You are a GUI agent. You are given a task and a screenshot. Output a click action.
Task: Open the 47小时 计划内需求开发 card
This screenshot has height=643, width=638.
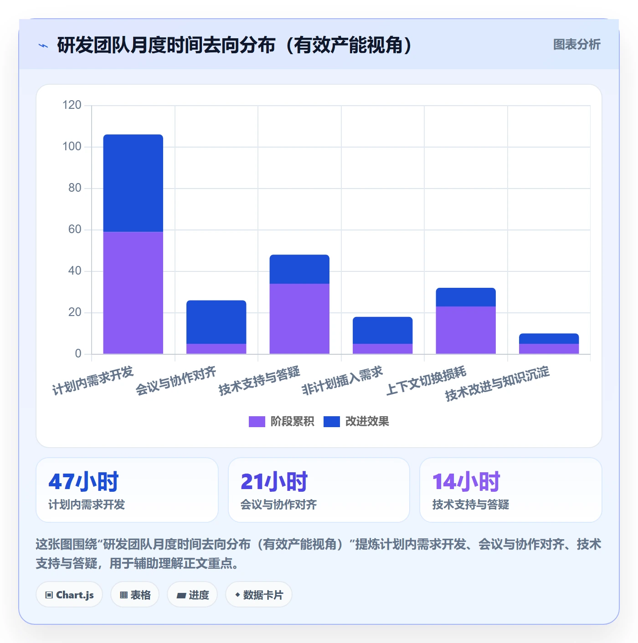tap(127, 490)
